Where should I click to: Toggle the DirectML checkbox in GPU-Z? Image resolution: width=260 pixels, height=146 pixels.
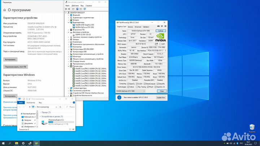158,84
